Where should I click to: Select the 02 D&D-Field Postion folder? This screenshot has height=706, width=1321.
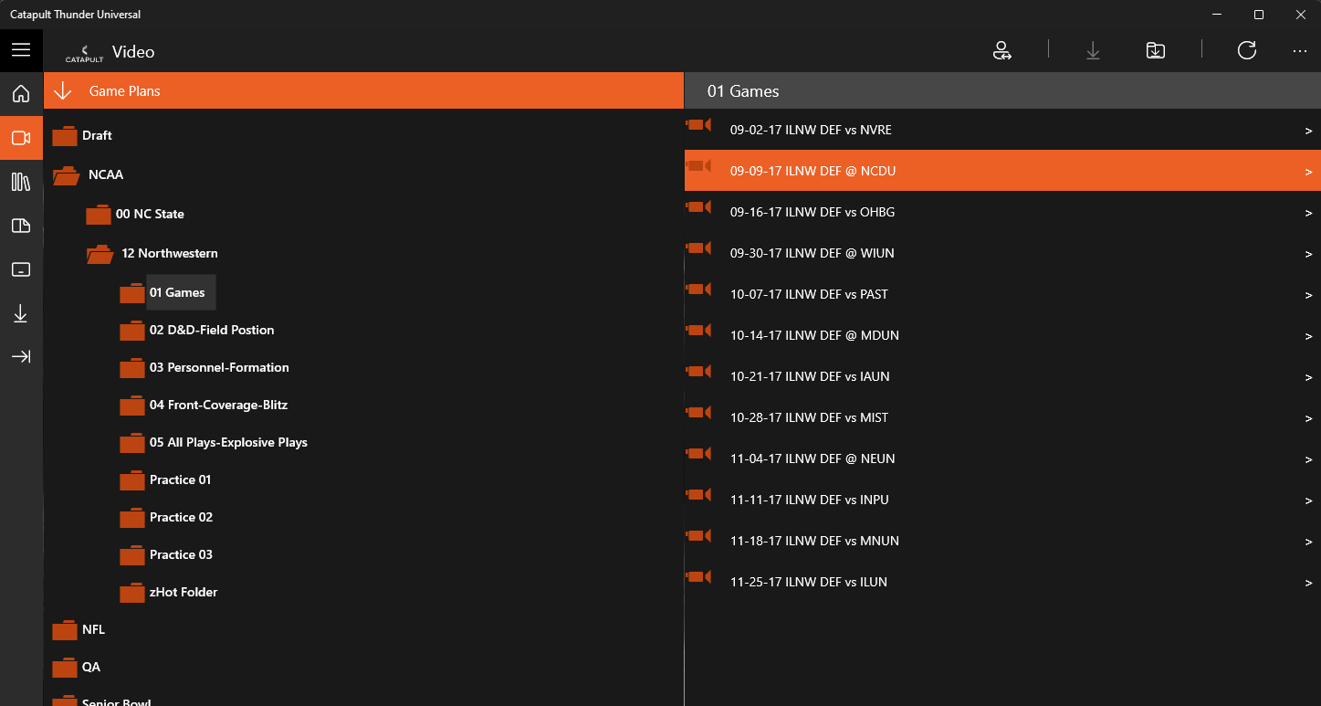pyautogui.click(x=212, y=330)
